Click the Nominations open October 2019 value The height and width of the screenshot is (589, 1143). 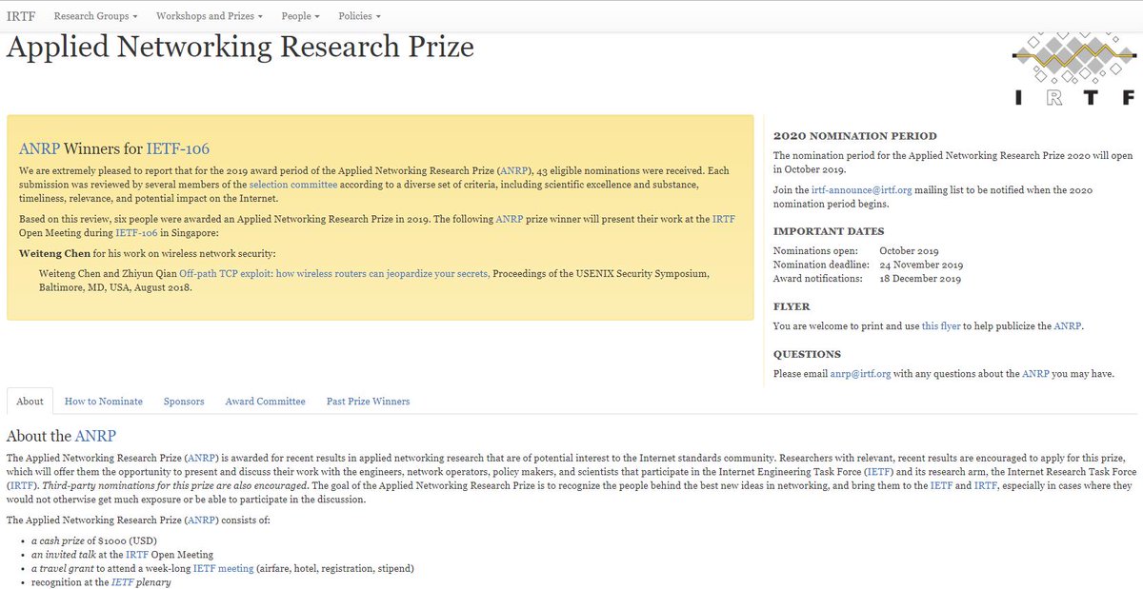click(x=910, y=251)
